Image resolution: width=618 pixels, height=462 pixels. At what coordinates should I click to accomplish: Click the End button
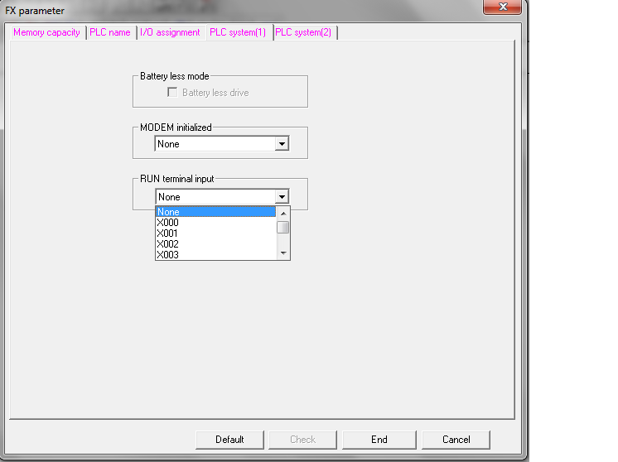point(379,440)
